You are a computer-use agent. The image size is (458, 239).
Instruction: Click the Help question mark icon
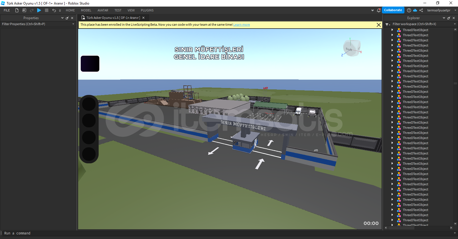pos(409,10)
